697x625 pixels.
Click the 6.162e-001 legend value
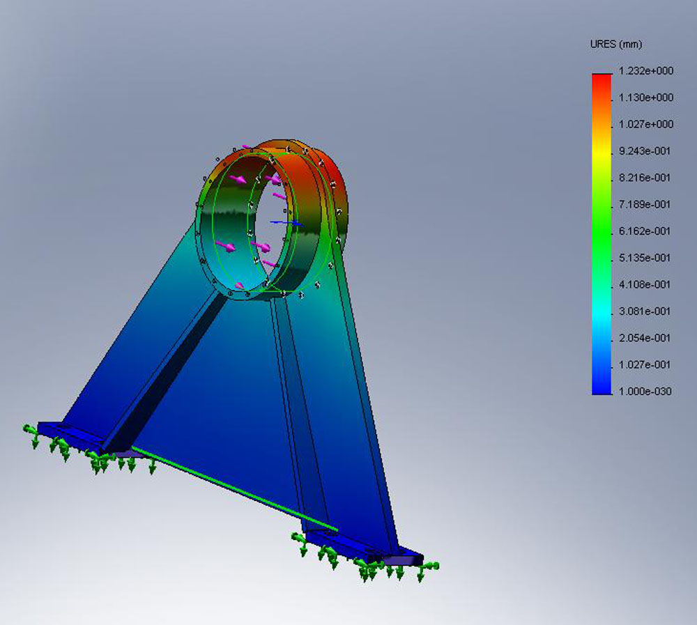(645, 231)
